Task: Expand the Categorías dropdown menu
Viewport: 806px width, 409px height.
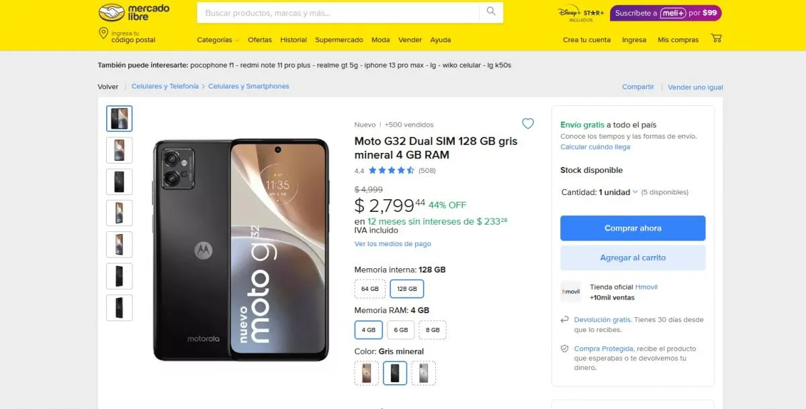Action: 218,40
